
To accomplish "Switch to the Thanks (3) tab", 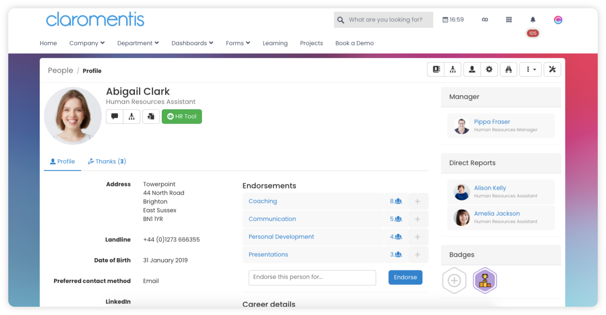I will pos(107,161).
